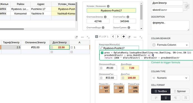The height and width of the screenshot is (103, 193).
Task: Go to previous card record
Action: pyautogui.click(x=113, y=37)
